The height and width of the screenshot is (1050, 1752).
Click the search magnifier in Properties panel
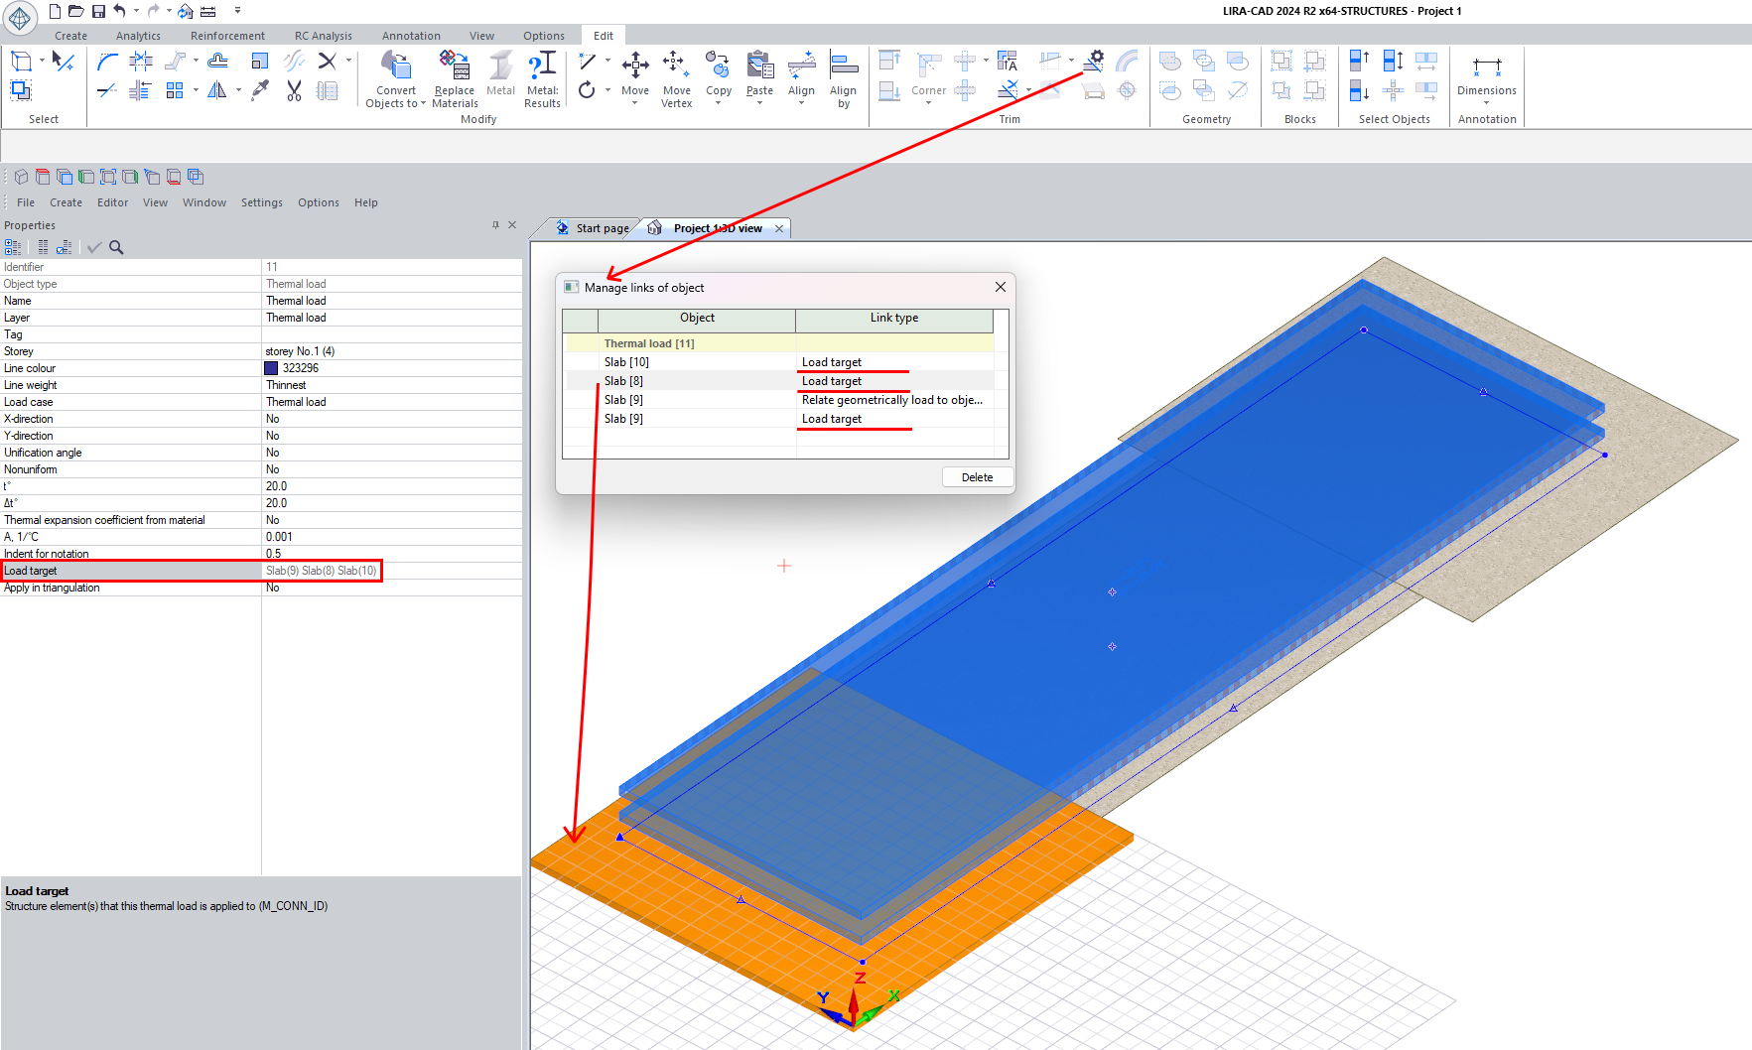click(x=116, y=247)
